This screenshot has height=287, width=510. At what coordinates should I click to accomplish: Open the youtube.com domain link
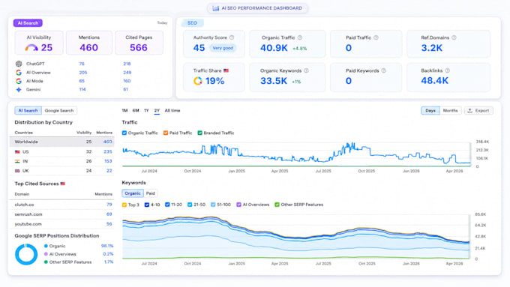click(x=28, y=224)
